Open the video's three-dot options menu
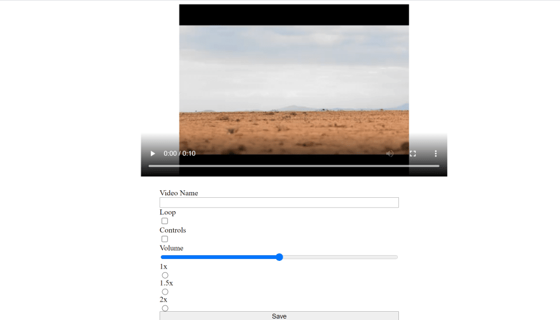Image resolution: width=560 pixels, height=320 pixels. 436,153
